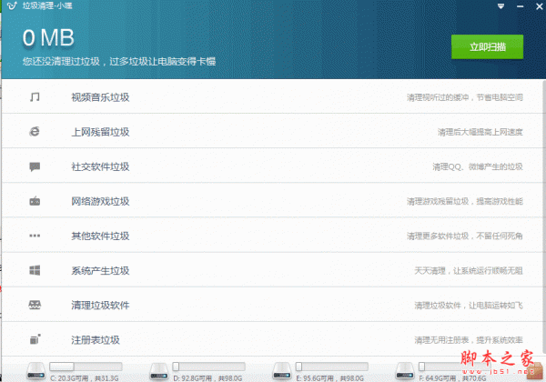Select the music note icon for 视频音乐垃圾
Image resolution: width=546 pixels, height=382 pixels.
pos(35,97)
